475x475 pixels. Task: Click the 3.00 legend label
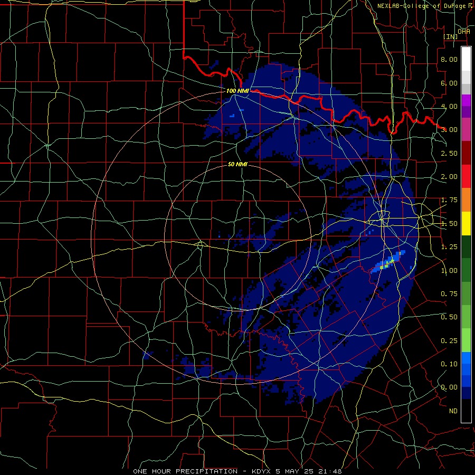[x=449, y=130]
